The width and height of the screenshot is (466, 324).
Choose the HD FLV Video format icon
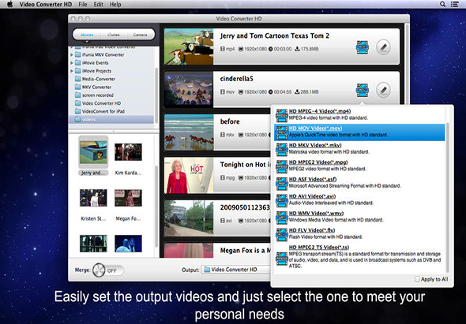click(281, 234)
